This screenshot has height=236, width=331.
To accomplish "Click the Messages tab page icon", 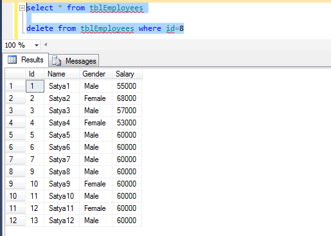I will tap(57, 60).
